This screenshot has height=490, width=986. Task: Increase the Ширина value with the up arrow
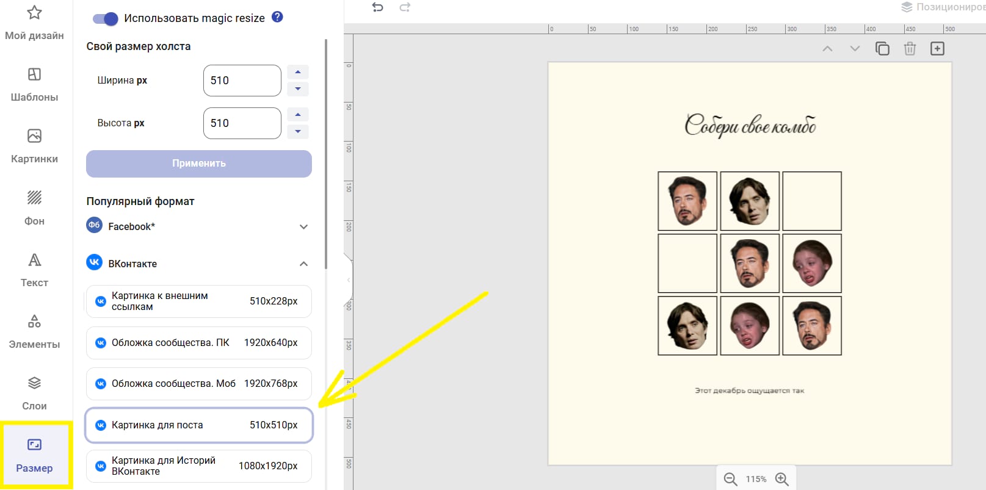[x=298, y=72]
